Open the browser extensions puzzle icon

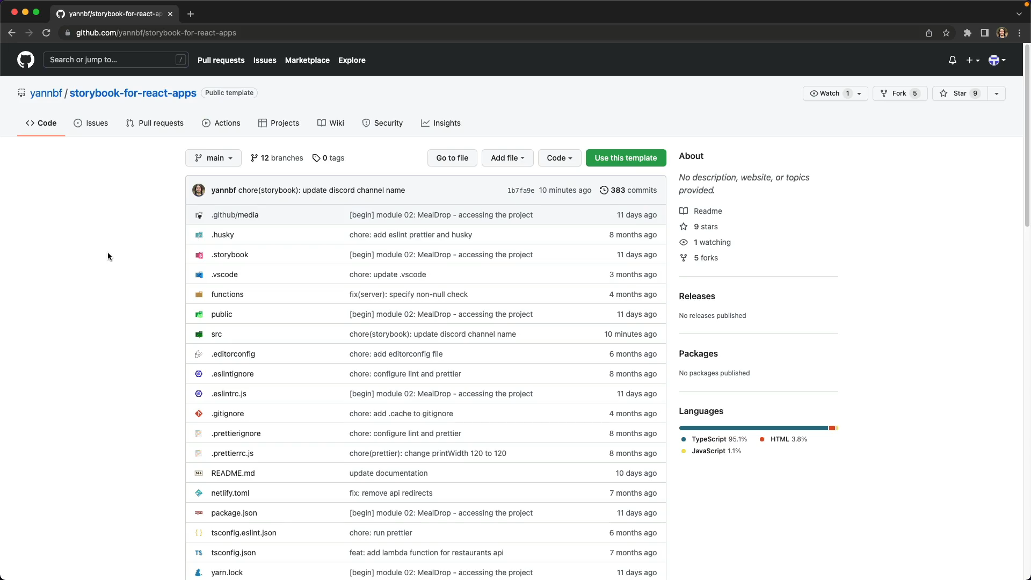click(x=967, y=33)
